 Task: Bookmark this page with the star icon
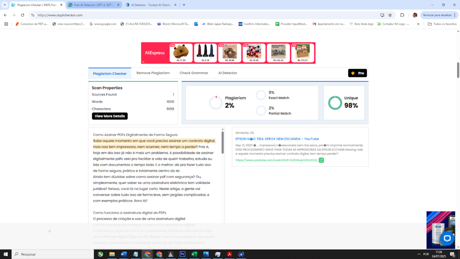(390, 15)
